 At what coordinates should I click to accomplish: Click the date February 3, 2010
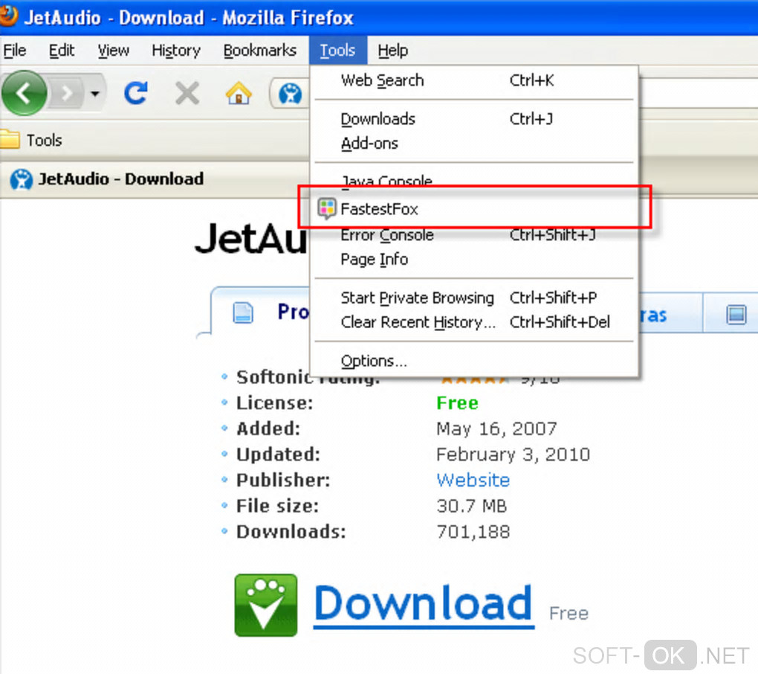pyautogui.click(x=513, y=455)
